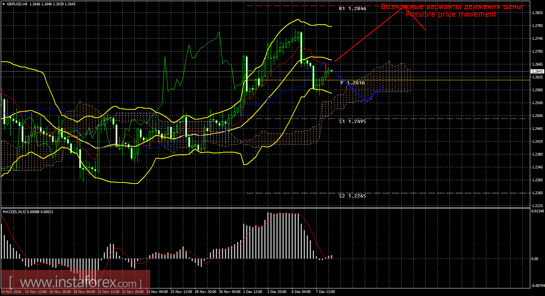Viewport: 545px width, 296px height.
Task: Click the 0.00 MACD zero scale value
Action: point(535,259)
